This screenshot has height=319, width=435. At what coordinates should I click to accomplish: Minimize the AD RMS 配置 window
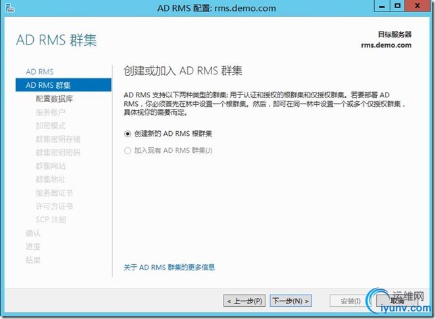(382, 6)
